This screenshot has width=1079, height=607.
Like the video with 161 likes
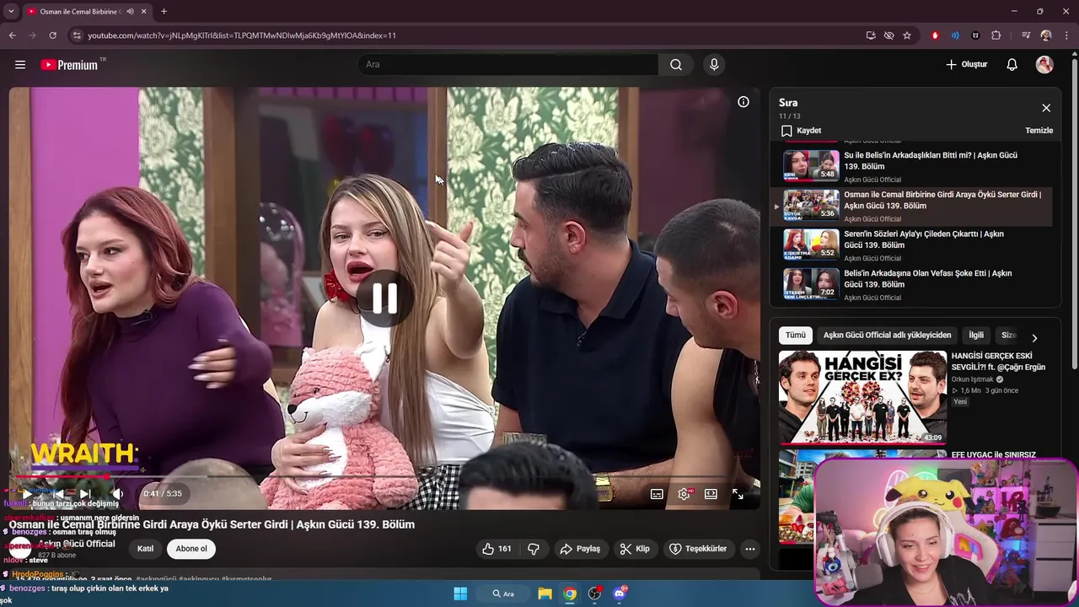[x=497, y=549]
